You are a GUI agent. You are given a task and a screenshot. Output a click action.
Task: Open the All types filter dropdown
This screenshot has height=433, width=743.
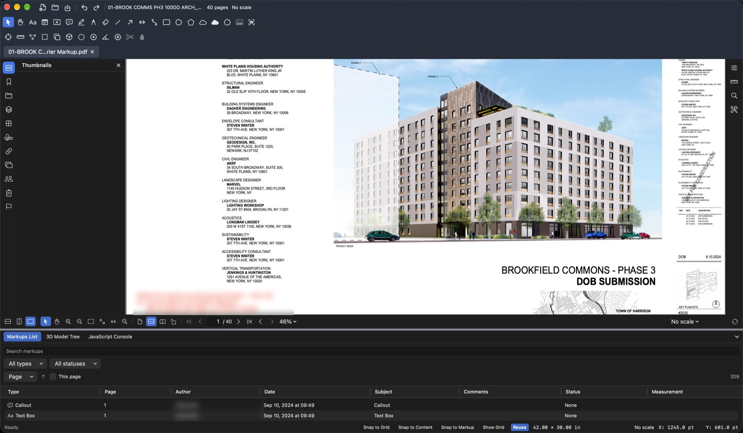[x=25, y=364]
